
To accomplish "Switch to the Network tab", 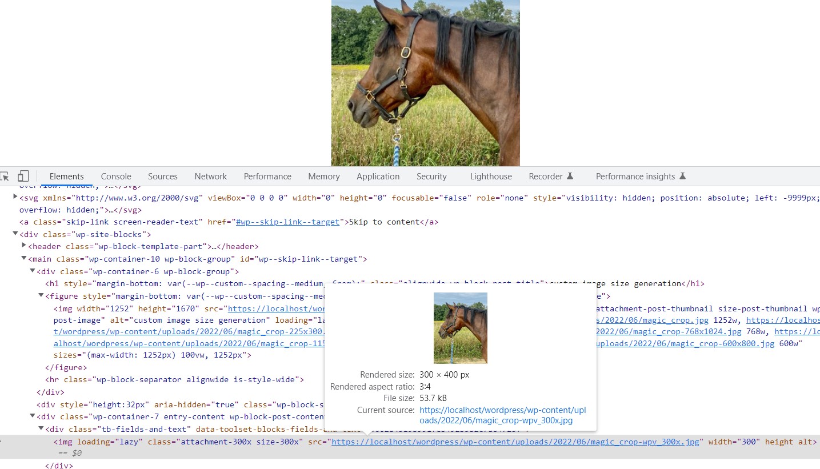I will [x=210, y=177].
